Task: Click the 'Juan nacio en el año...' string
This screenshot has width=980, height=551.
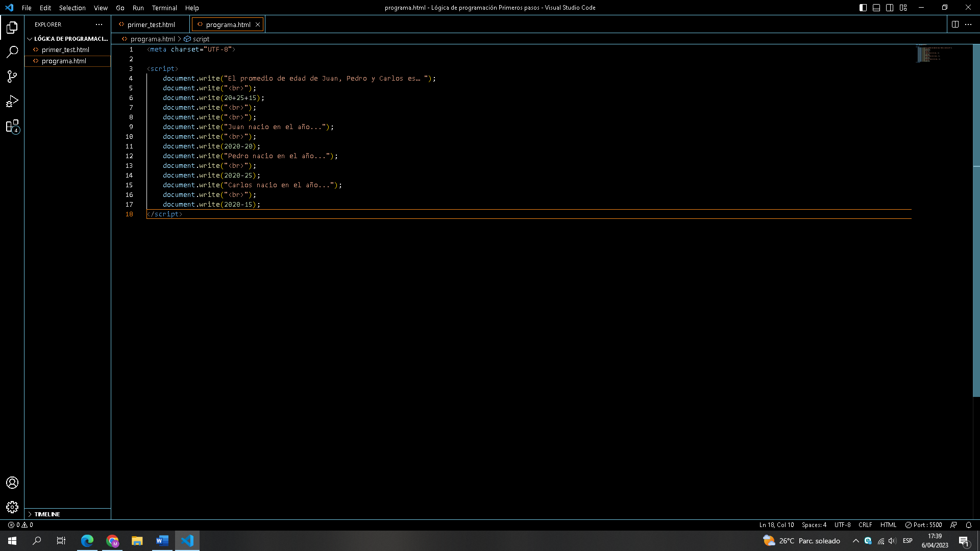Action: point(276,127)
